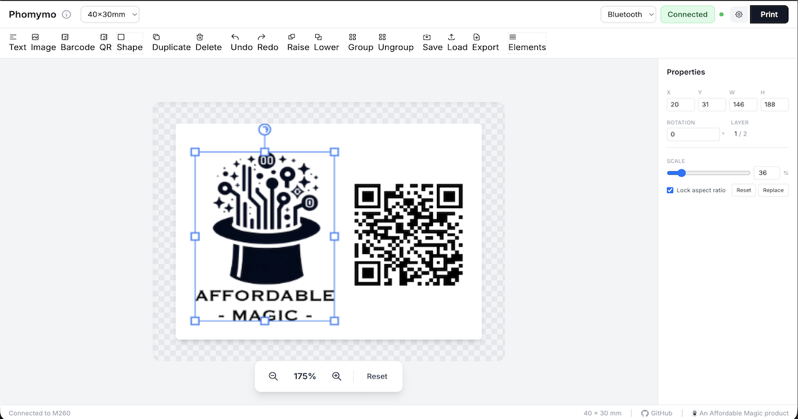
Task: Redo the last action
Action: [268, 43]
